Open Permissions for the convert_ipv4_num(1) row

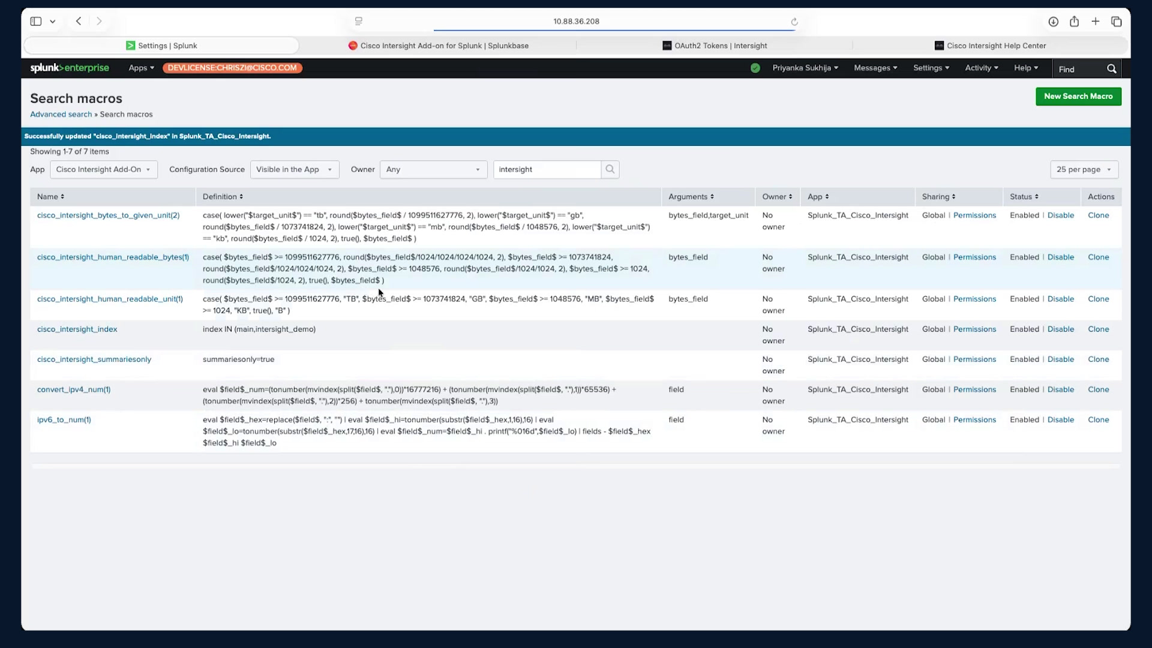point(974,389)
